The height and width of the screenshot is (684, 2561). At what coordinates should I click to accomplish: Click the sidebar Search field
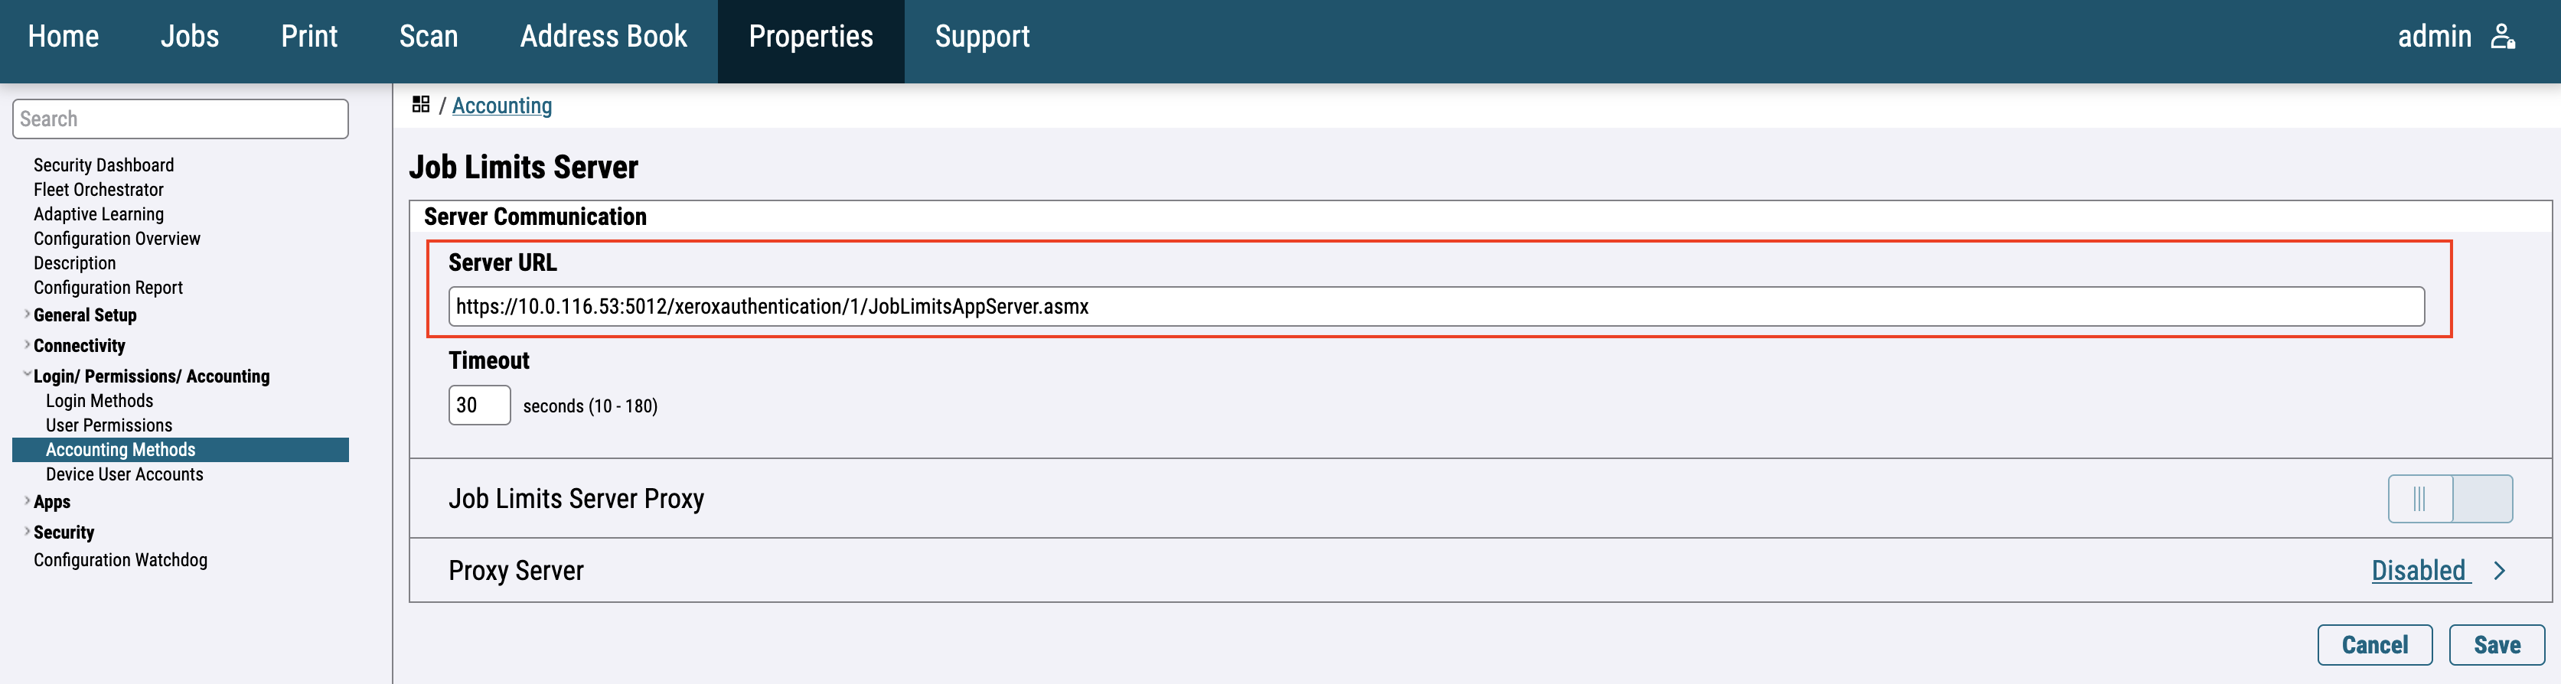180,119
